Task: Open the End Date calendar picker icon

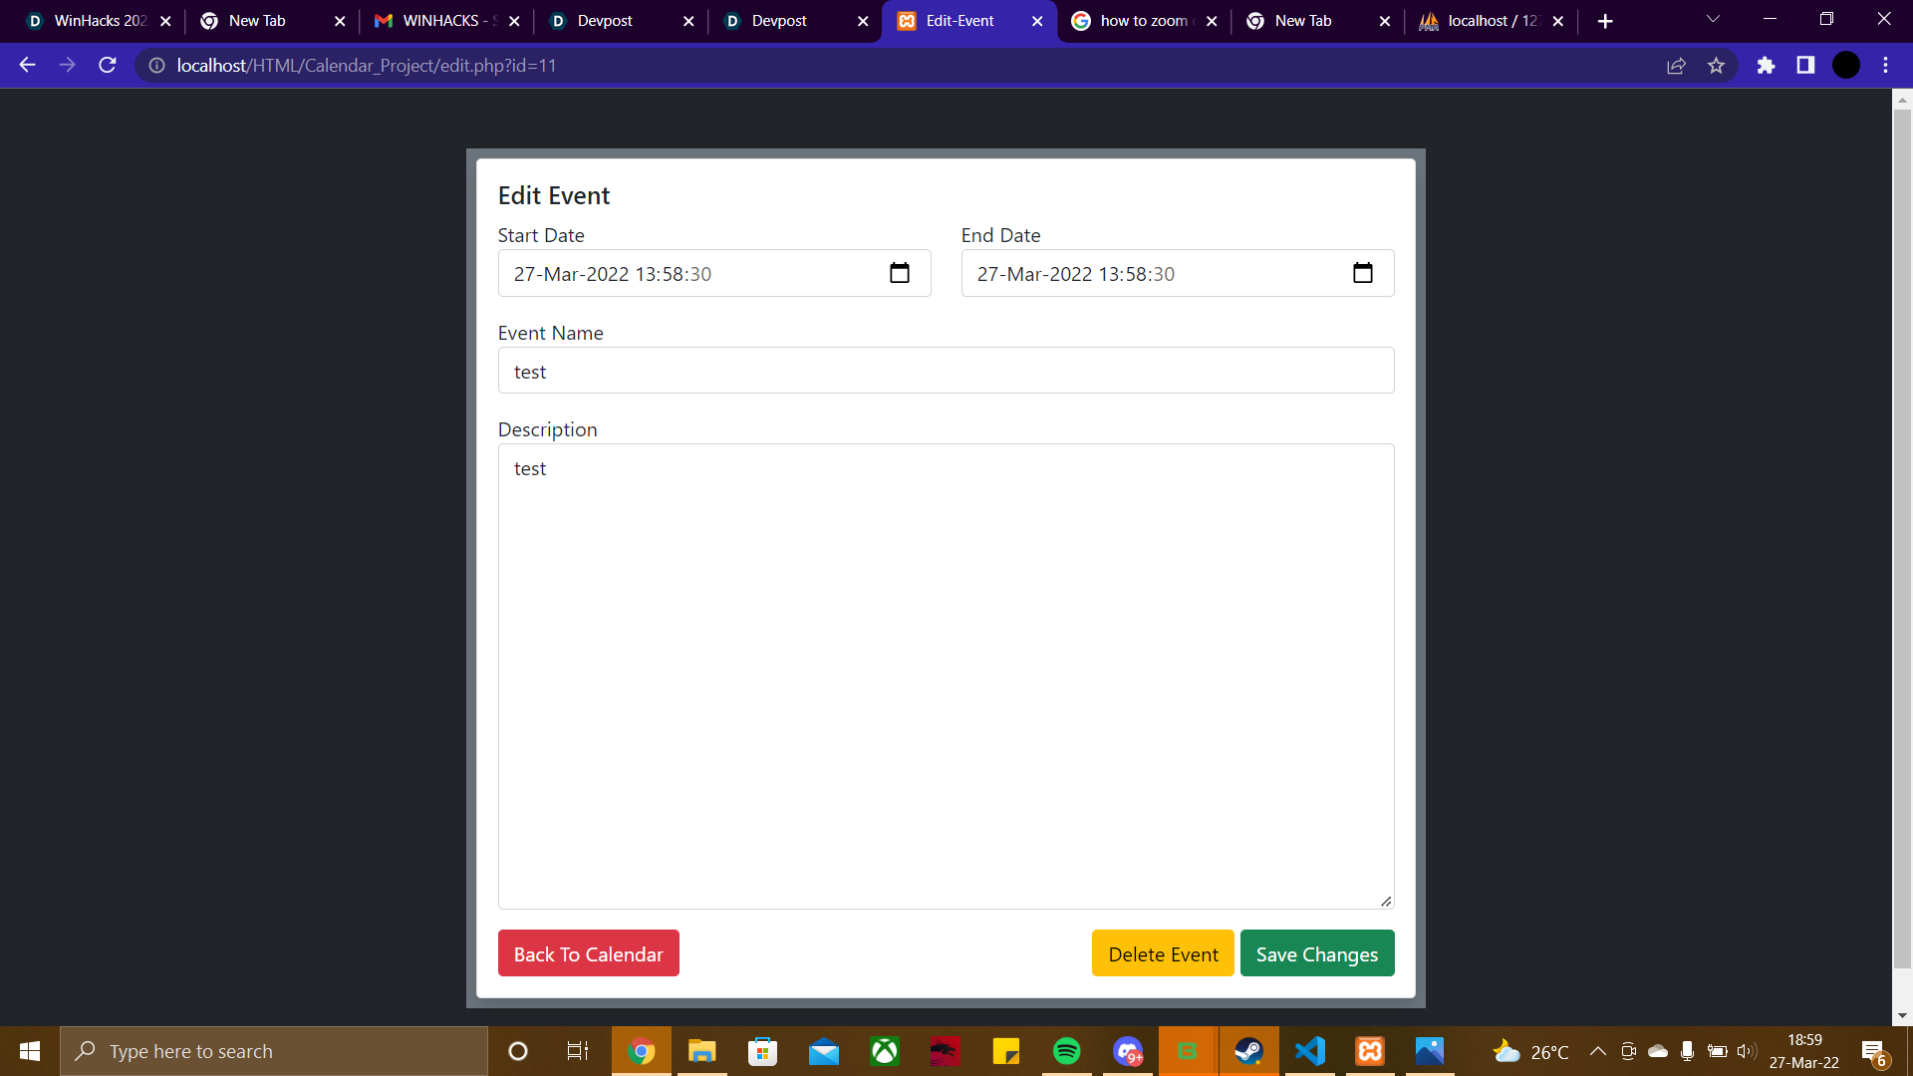Action: tap(1362, 273)
